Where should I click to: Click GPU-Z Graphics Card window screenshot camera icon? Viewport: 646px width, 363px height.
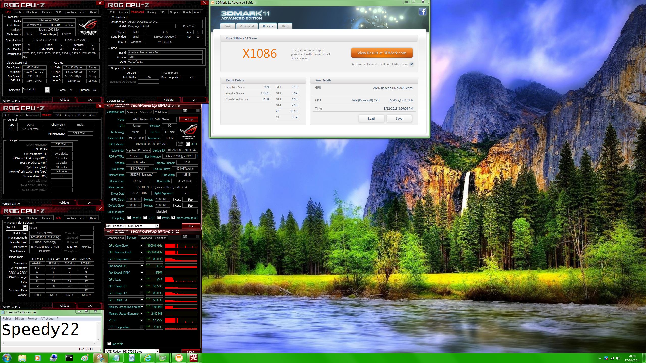click(185, 111)
